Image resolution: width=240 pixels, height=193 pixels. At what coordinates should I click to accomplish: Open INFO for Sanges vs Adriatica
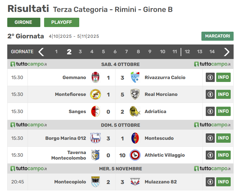pos(223,111)
